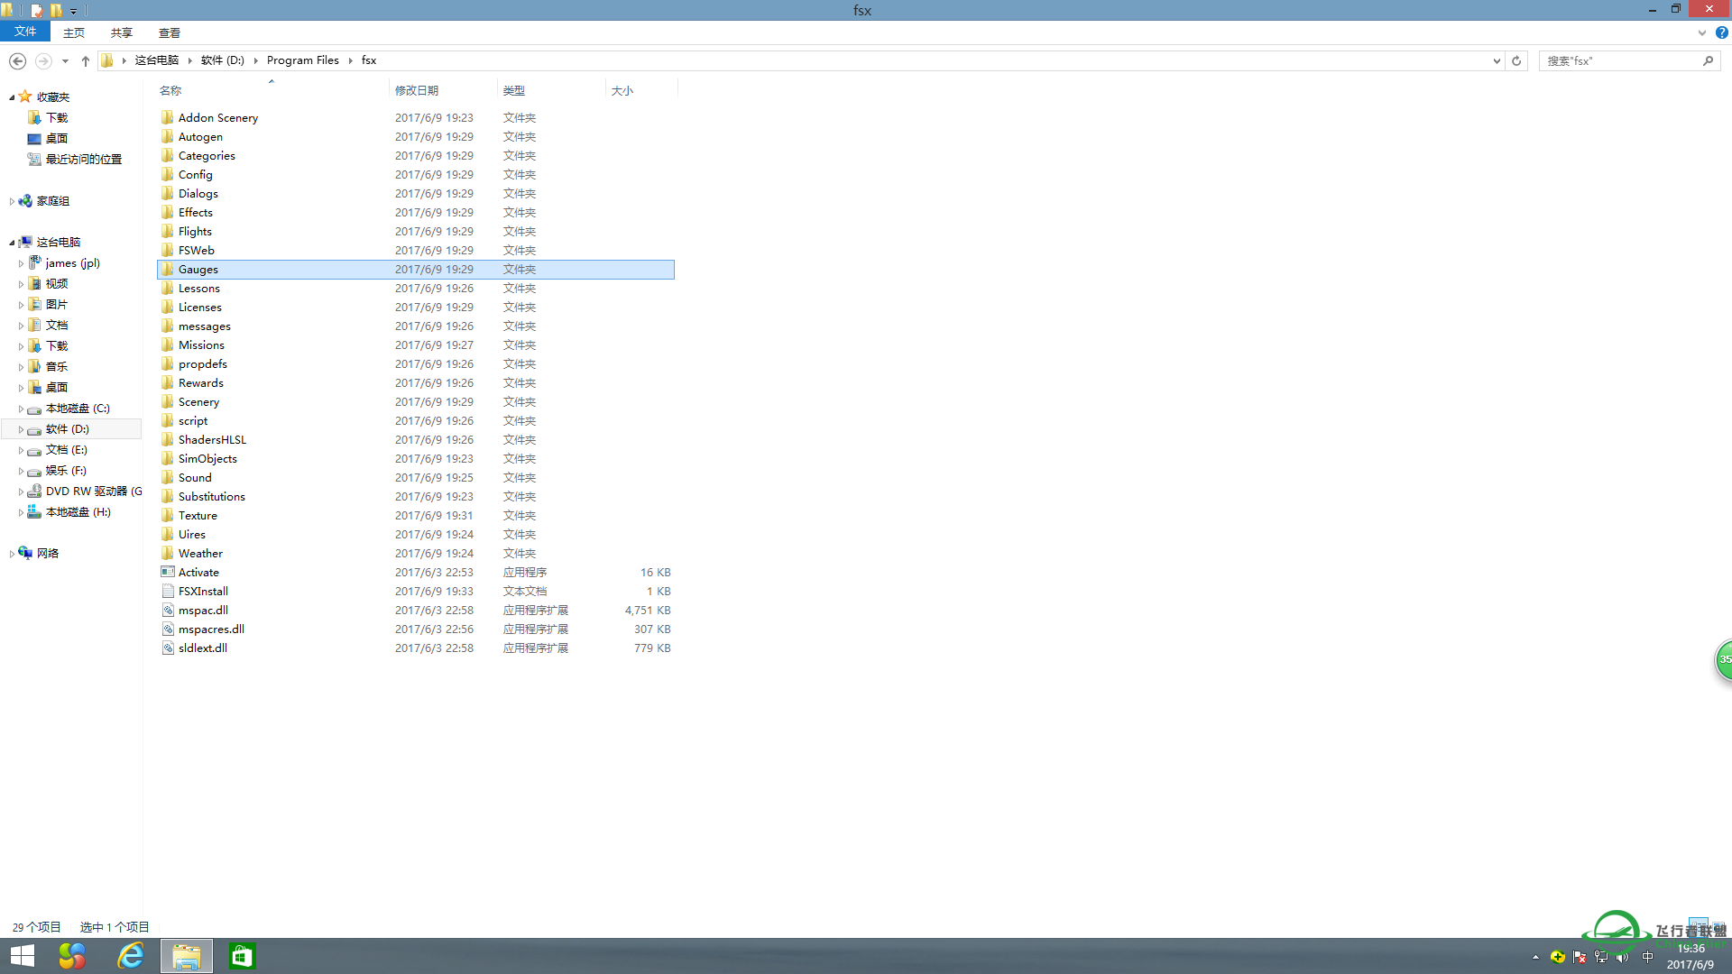Screen dimensions: 1732x974
Task: Open the ShadersHLSL folder
Action: 212,439
